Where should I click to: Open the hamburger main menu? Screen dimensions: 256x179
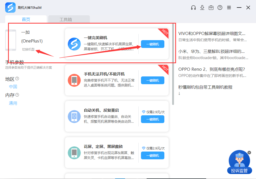(x=229, y=8)
